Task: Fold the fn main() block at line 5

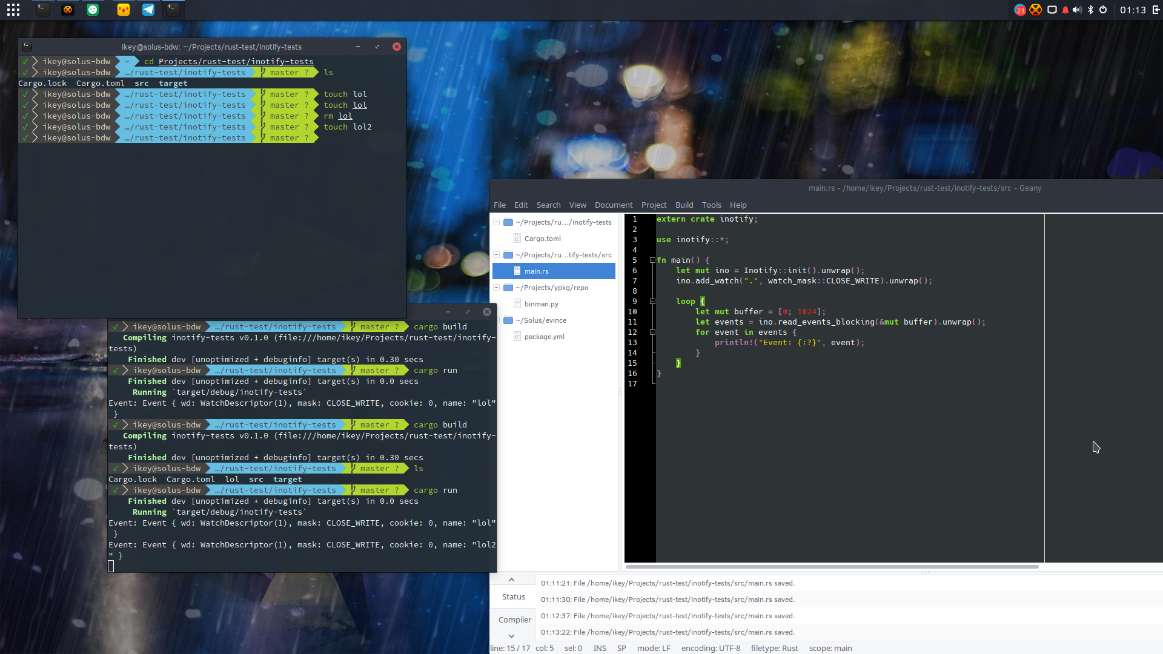Action: pos(652,260)
